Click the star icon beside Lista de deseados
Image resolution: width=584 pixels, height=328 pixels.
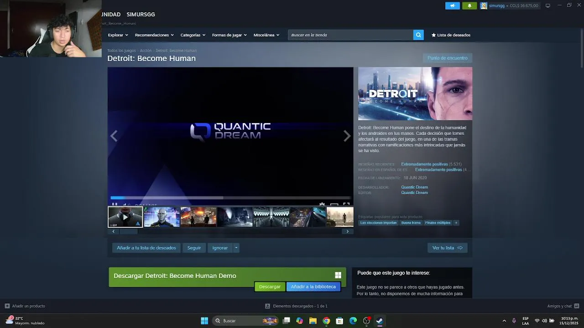434,35
